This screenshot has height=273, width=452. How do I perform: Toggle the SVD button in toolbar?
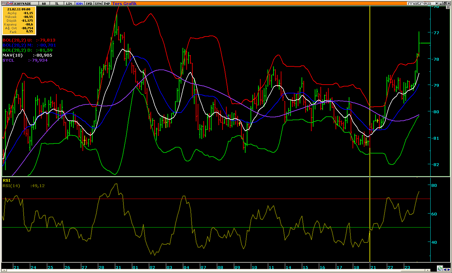coord(89,3)
